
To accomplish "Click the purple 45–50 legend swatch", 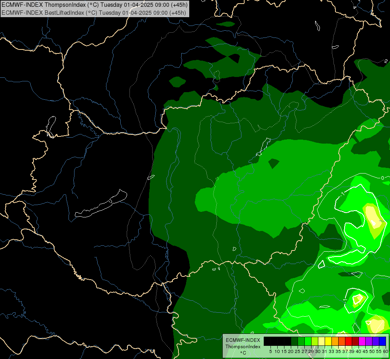I will [x=369, y=341].
